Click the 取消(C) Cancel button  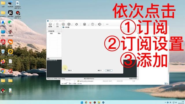[x=109, y=70]
